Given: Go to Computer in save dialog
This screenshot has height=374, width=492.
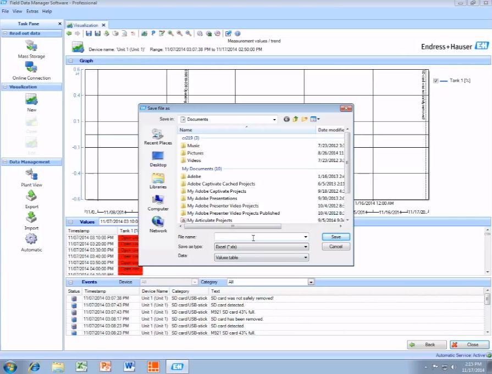Looking at the screenshot, I should (158, 203).
